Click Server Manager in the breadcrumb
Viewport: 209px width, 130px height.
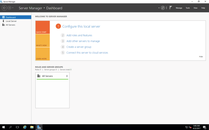coord(30,8)
